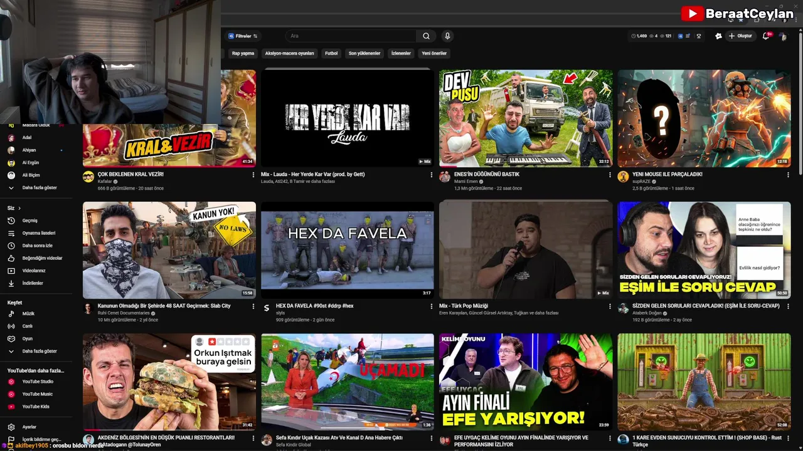
Task: Open more options for Mix - Türk Pop Müziği
Action: [610, 306]
